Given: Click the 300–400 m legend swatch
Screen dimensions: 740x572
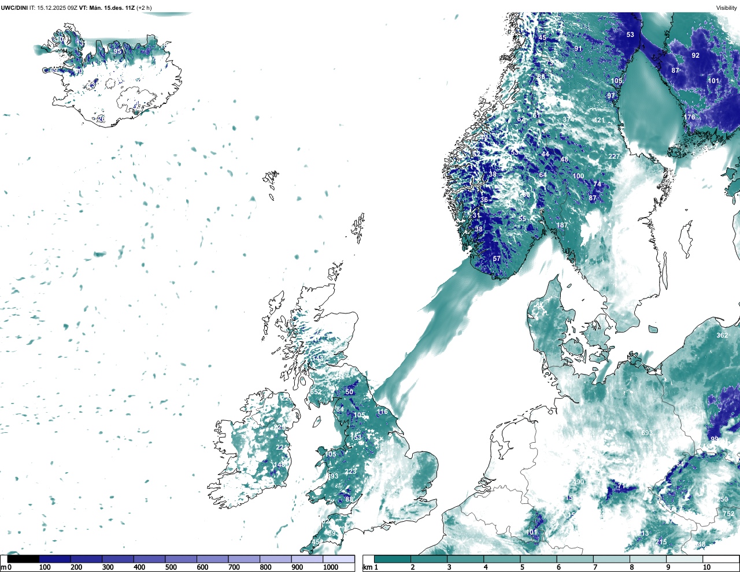Looking at the screenshot, I should [118, 559].
